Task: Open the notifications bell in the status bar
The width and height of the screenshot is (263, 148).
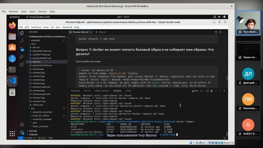Action: tap(225, 138)
